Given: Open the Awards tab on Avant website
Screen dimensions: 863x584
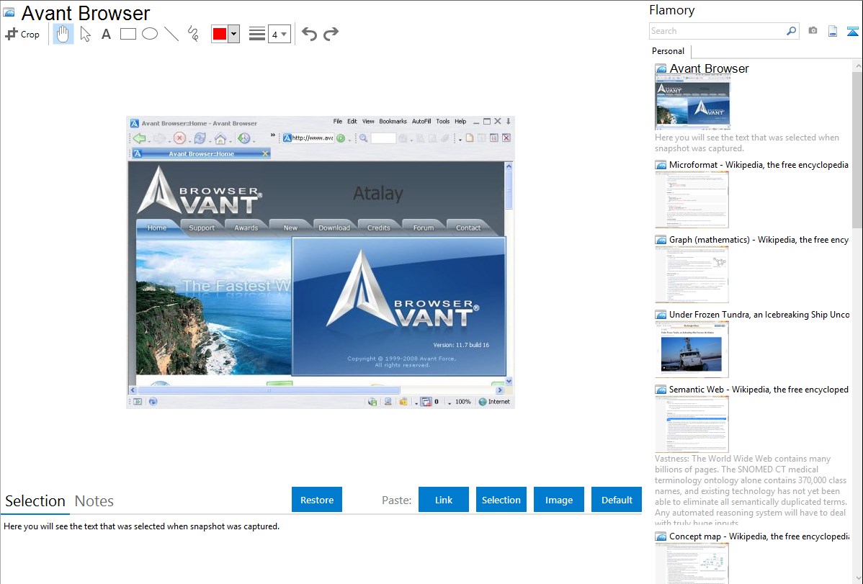Looking at the screenshot, I should [x=246, y=228].
